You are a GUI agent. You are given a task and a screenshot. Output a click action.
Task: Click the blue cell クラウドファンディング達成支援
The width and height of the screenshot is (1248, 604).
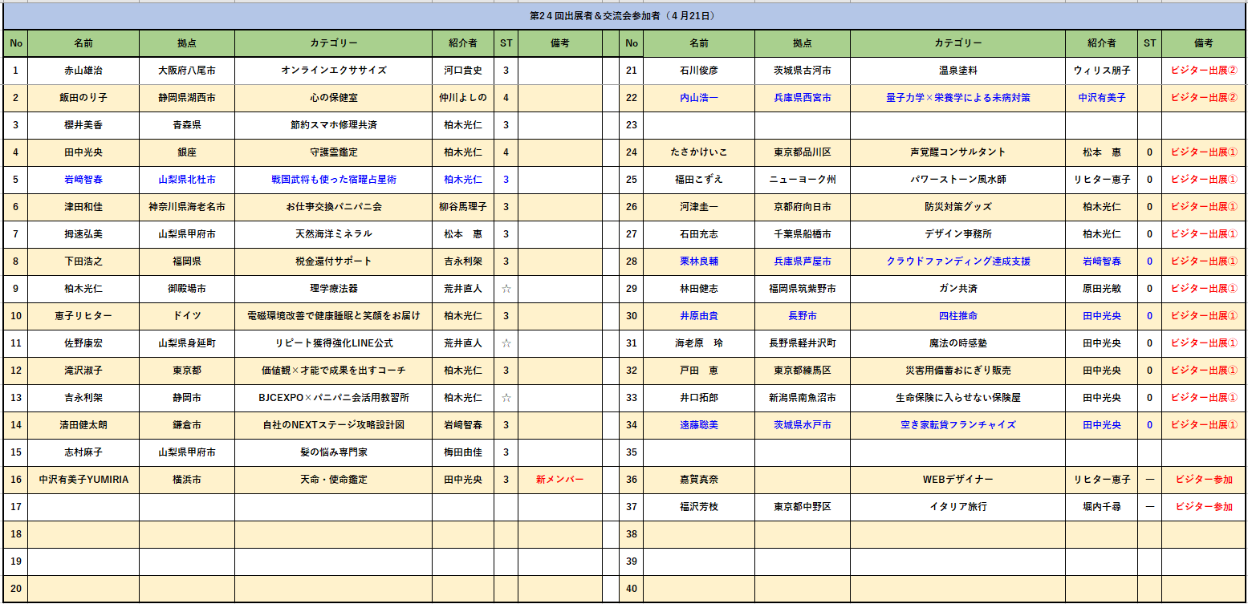pyautogui.click(x=957, y=261)
